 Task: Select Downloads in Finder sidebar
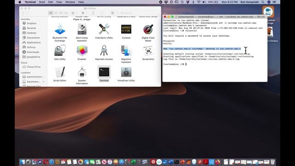coord(31,52)
